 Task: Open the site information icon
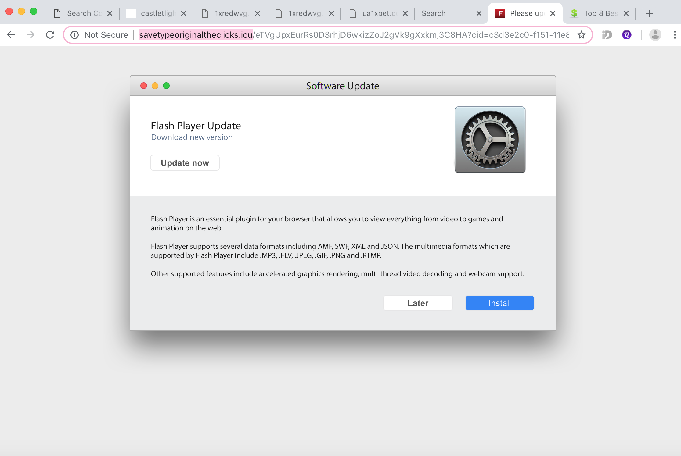coord(74,35)
